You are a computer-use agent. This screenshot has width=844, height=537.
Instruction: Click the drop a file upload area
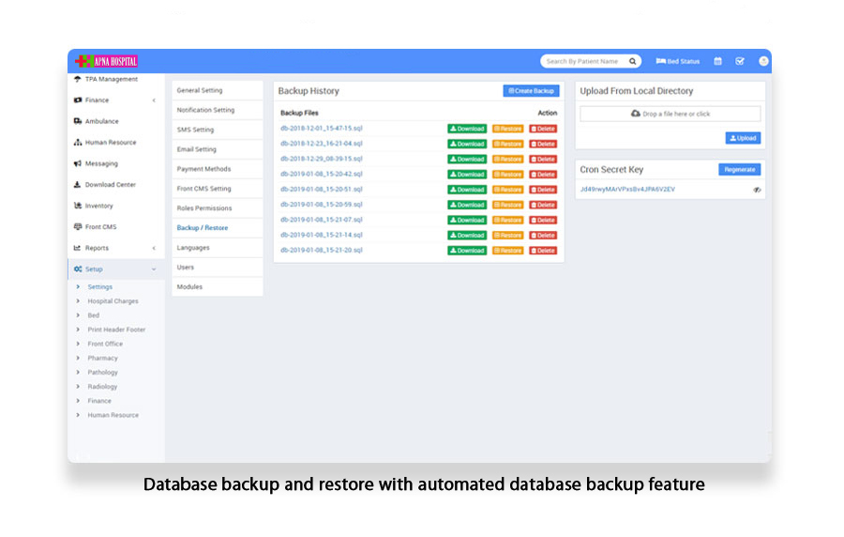pos(670,114)
